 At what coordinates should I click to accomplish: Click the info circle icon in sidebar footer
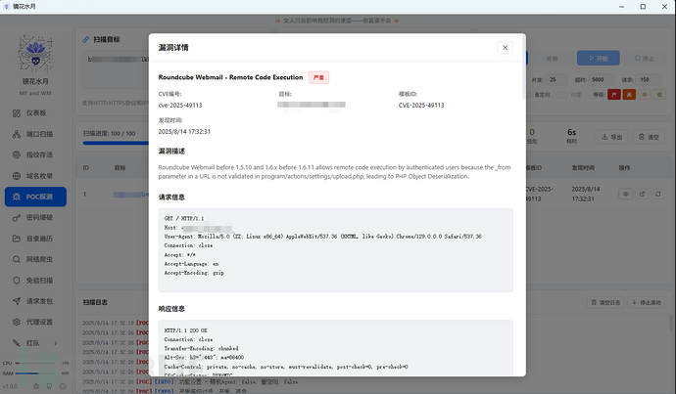(x=63, y=386)
